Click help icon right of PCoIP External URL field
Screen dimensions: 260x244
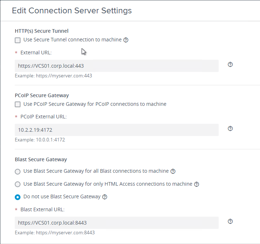tap(230, 128)
